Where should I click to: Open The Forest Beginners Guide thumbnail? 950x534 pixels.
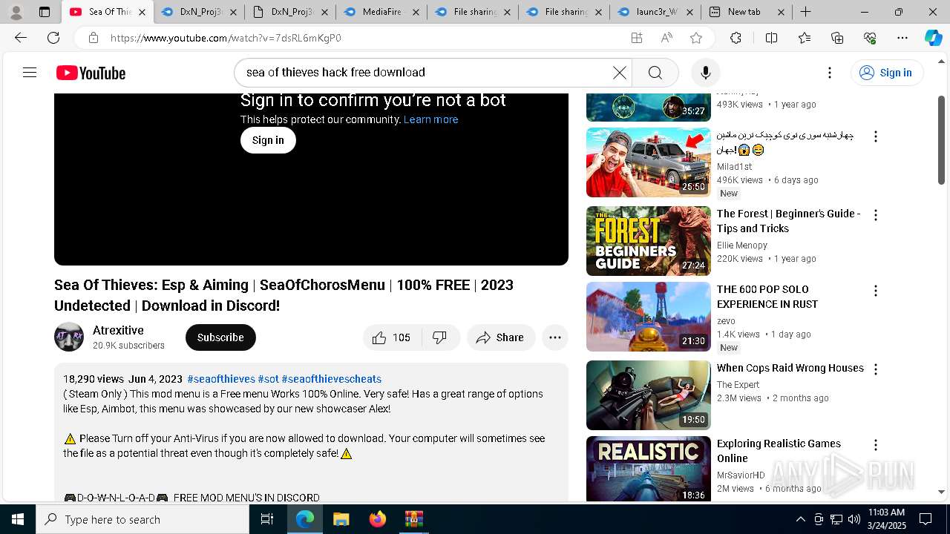(648, 241)
